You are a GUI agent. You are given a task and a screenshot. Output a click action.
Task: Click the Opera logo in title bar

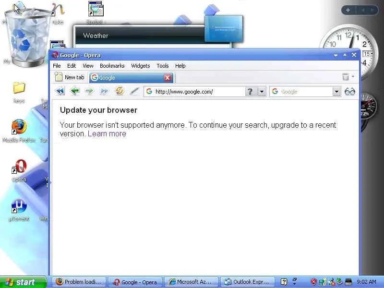click(x=56, y=55)
